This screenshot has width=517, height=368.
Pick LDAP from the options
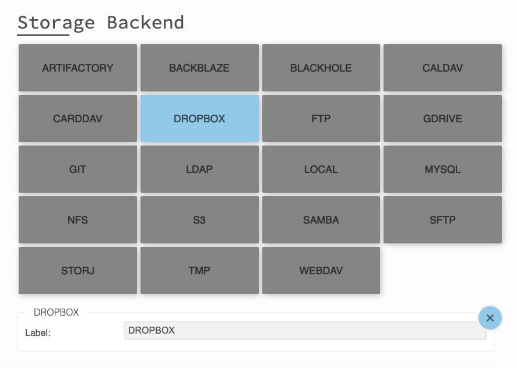[199, 169]
